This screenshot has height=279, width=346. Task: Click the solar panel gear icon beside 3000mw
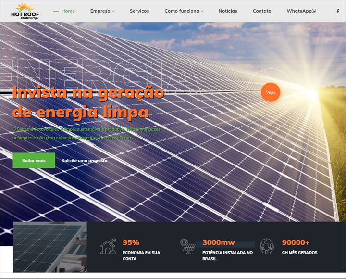tap(187, 246)
